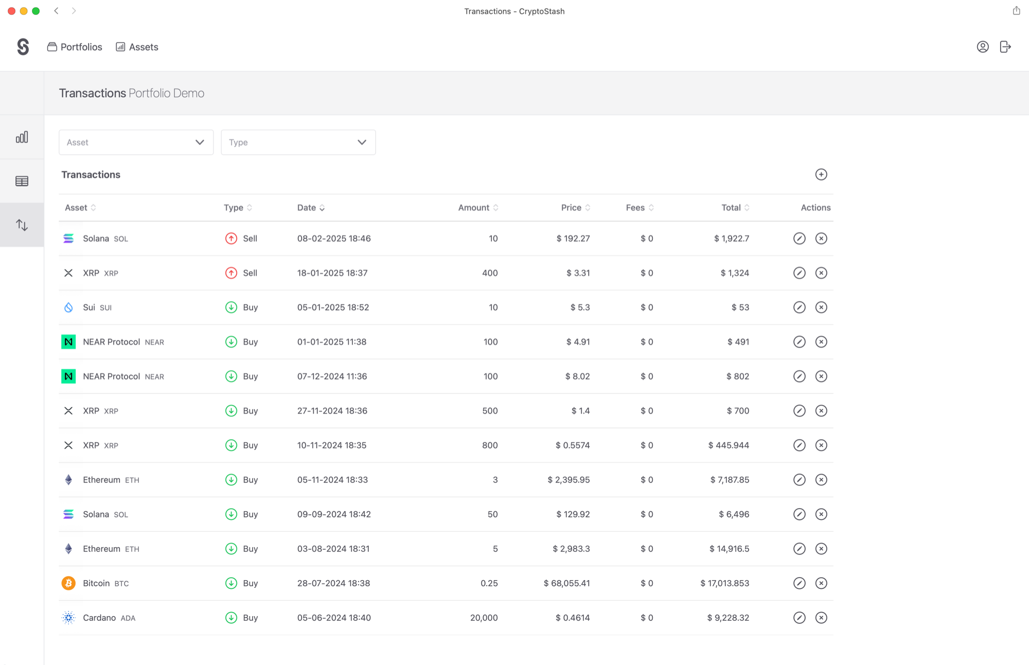Screen dimensions: 1029x665
Task: Open the portfolio chart view in the sidebar
Action: pyautogui.click(x=22, y=137)
